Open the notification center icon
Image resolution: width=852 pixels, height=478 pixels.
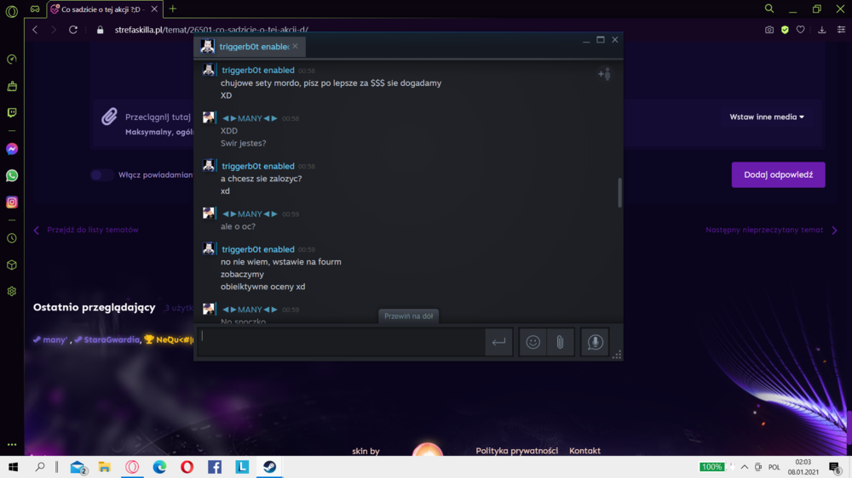(836, 467)
